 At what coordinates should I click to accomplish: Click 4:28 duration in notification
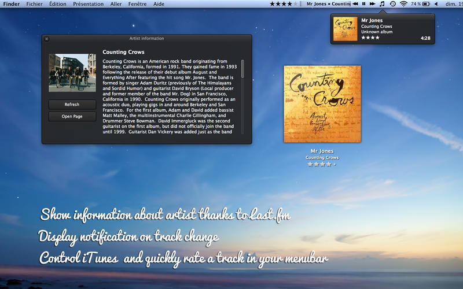(x=425, y=38)
